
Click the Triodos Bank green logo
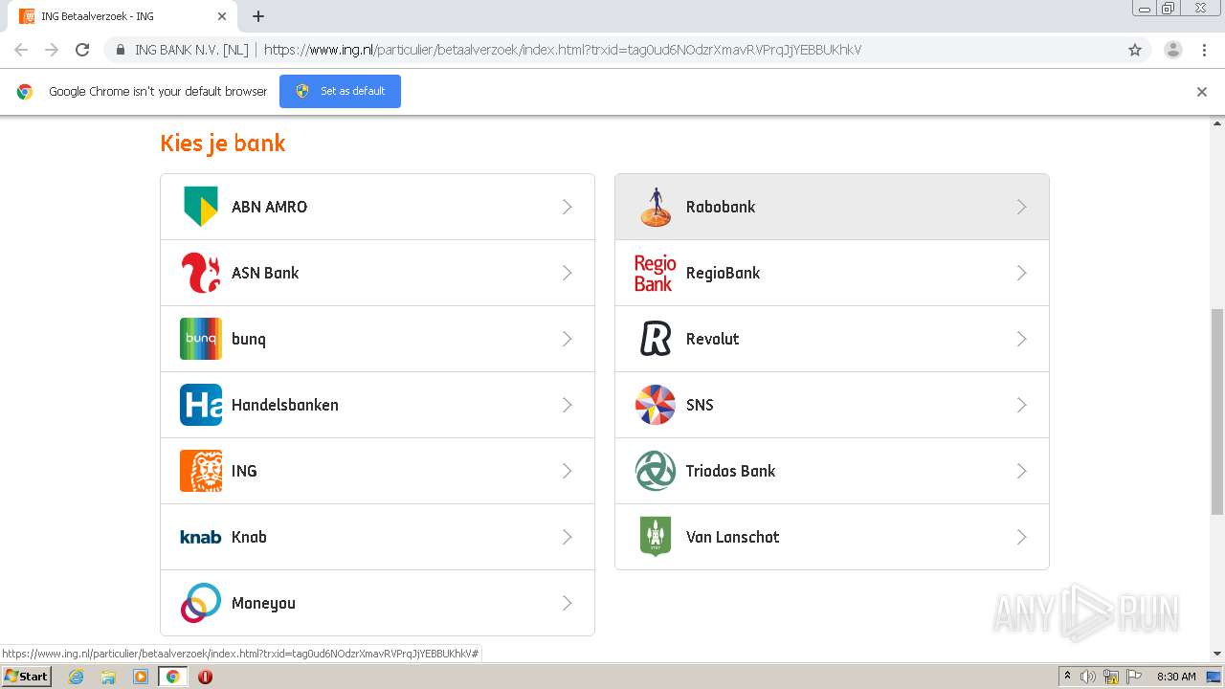(656, 471)
